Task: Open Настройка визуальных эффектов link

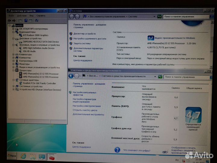Action: point(84,94)
